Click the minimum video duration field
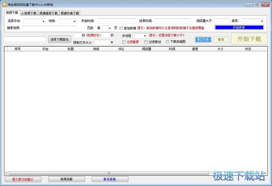 click(78, 35)
